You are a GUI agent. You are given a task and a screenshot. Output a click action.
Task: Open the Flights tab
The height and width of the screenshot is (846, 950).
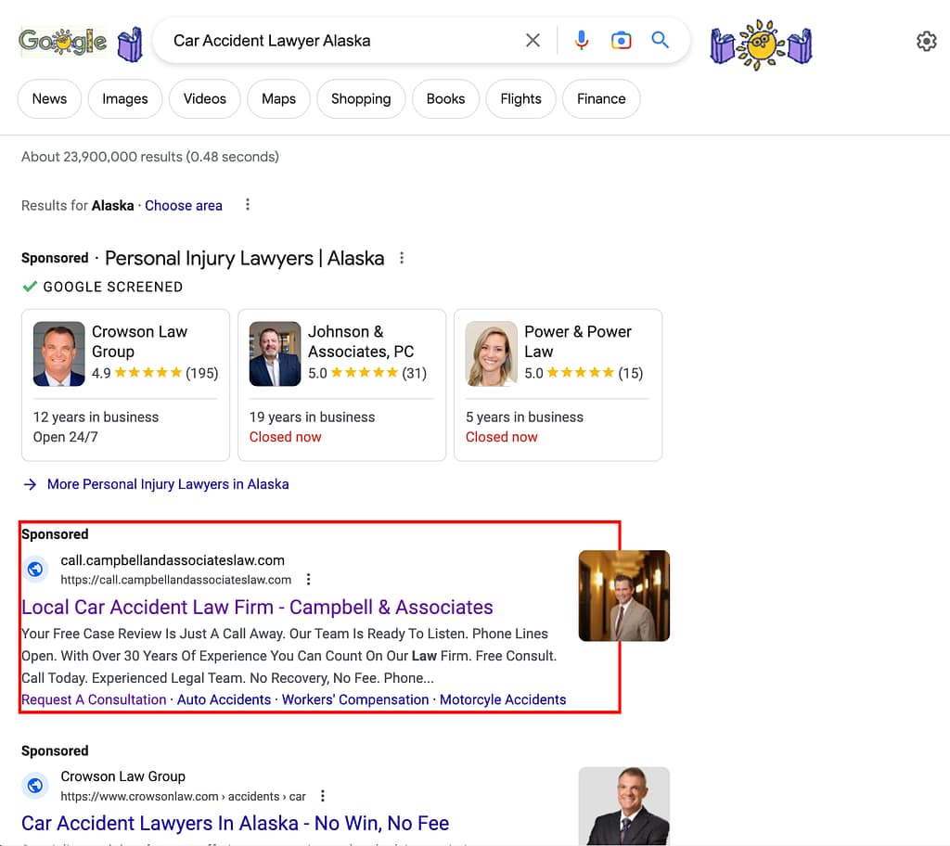[x=520, y=98]
